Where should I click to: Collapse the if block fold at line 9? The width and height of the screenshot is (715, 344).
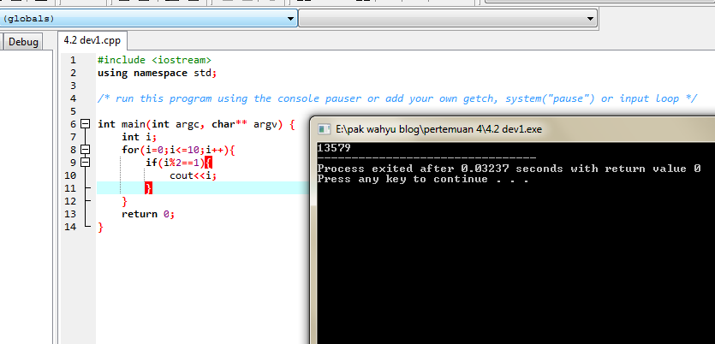coord(86,163)
